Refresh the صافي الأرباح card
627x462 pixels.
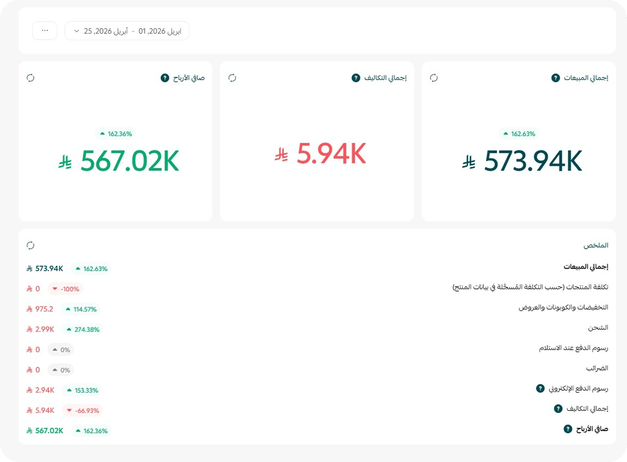click(x=31, y=78)
